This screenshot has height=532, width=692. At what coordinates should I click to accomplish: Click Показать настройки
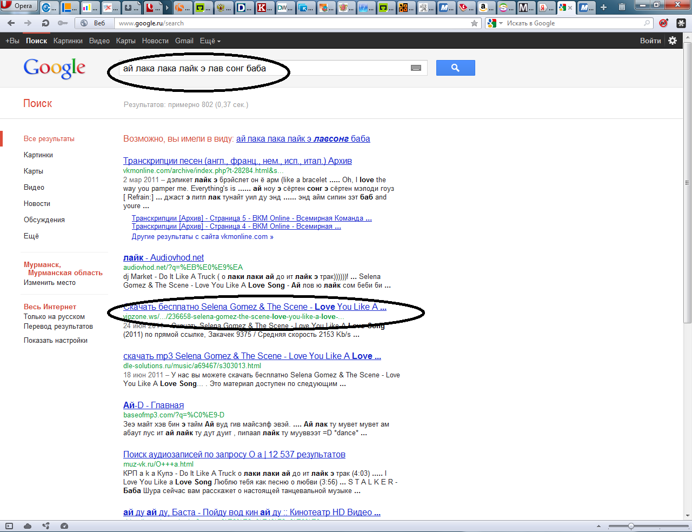point(56,341)
